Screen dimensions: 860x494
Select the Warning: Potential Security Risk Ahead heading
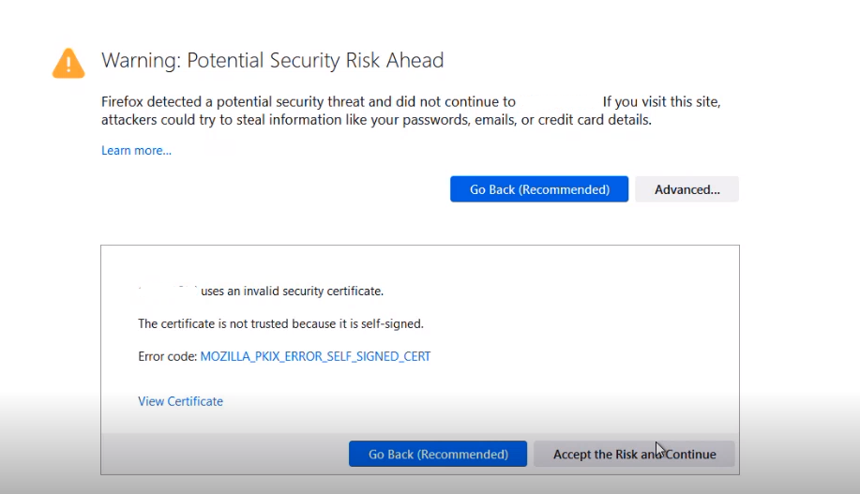click(x=273, y=60)
